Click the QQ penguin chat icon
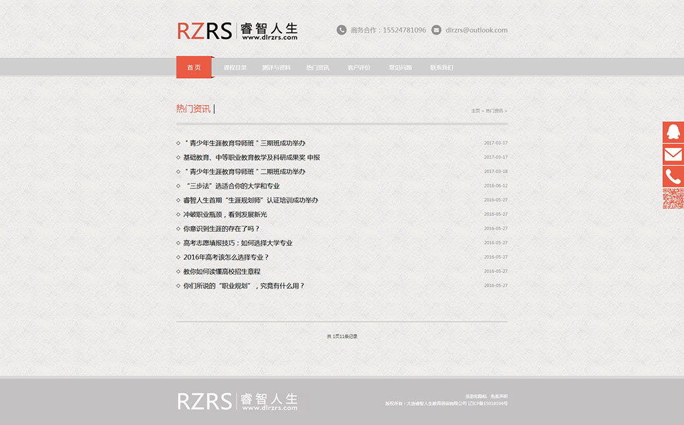684x425 pixels. [x=673, y=132]
